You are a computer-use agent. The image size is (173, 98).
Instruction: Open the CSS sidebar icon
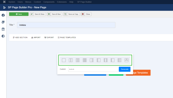(3, 22)
